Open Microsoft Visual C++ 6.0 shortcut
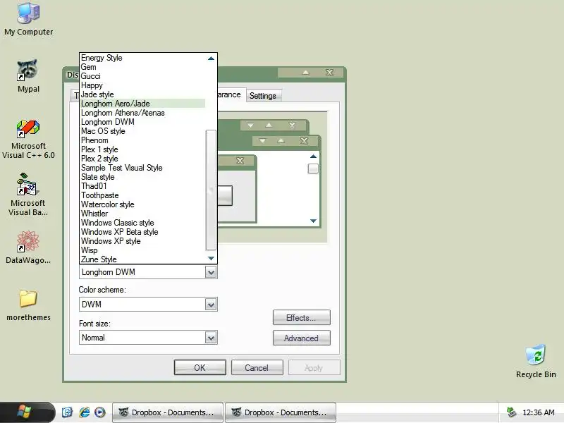564x423 pixels. [x=28, y=140]
